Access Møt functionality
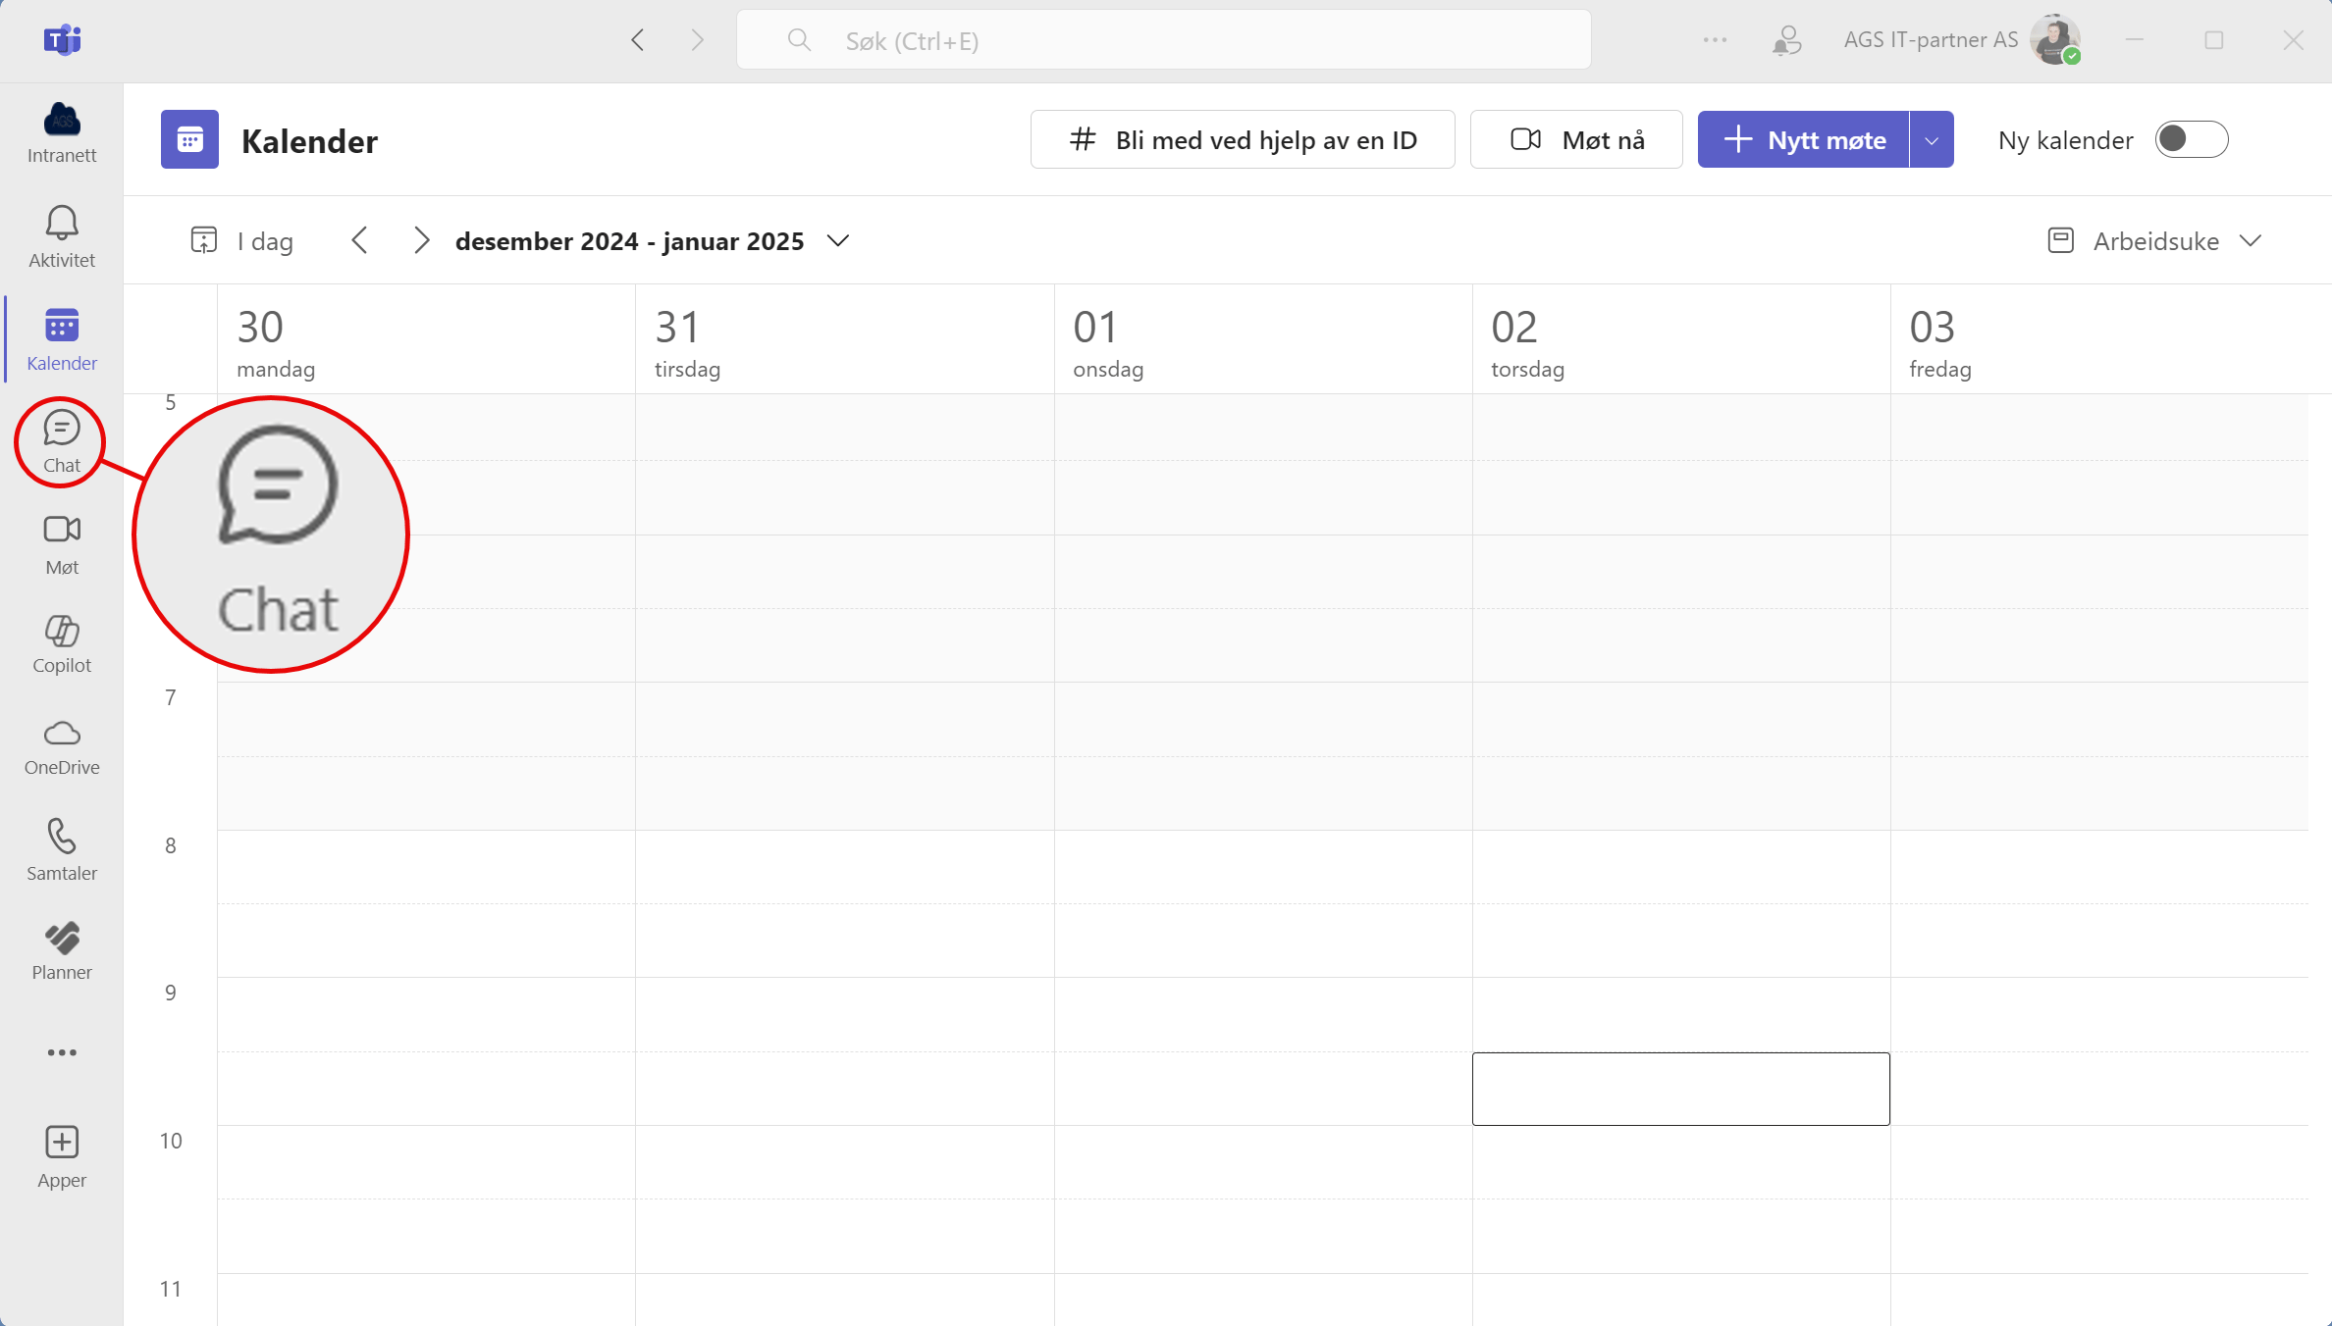Screen dimensions: 2332x1326 pyautogui.click(x=63, y=543)
